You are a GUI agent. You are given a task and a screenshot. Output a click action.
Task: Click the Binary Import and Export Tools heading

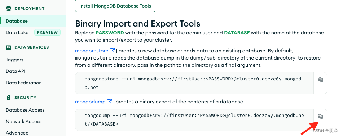pyautogui.click(x=137, y=23)
